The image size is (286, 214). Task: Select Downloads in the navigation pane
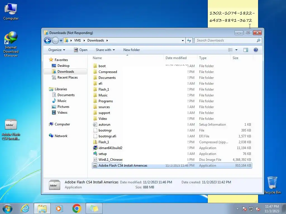pos(65,72)
